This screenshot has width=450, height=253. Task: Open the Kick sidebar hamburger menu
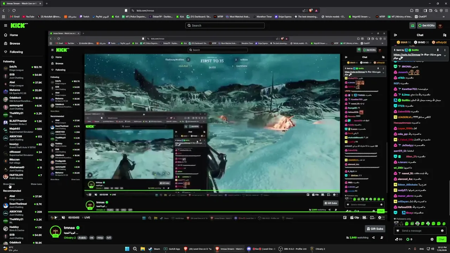(x=6, y=25)
